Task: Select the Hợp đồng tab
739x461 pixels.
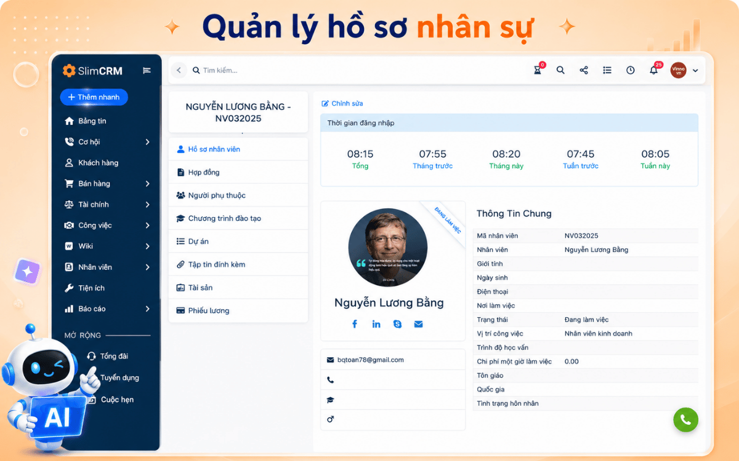Action: [x=238, y=173]
